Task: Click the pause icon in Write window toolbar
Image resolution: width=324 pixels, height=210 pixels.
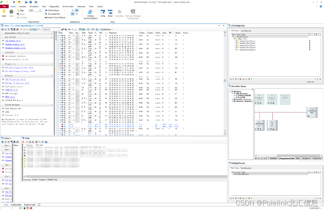Action: click(23, 142)
